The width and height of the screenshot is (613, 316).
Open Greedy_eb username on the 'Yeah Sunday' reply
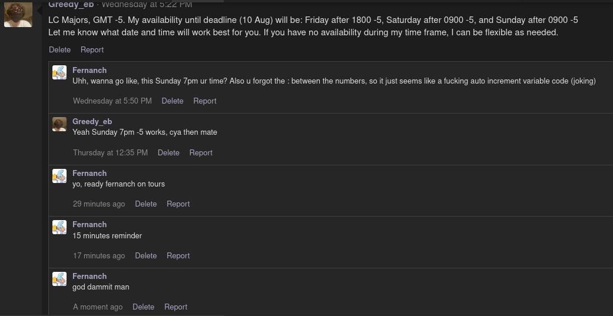[92, 122]
